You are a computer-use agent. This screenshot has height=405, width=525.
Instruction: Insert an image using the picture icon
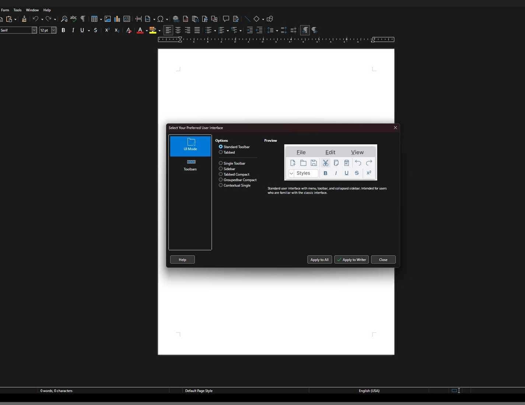coord(108,19)
